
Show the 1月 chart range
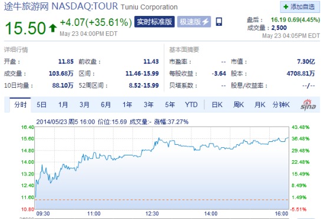coord(63,105)
